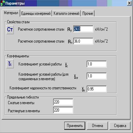133x133 pixels.
Task: Click the γn reliability field showing 0.95
Action: 97,89
